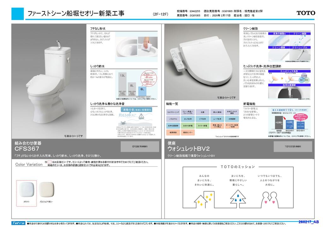Click the オートパワー脱臭 feature badge
The image size is (323, 228).
point(232,126)
